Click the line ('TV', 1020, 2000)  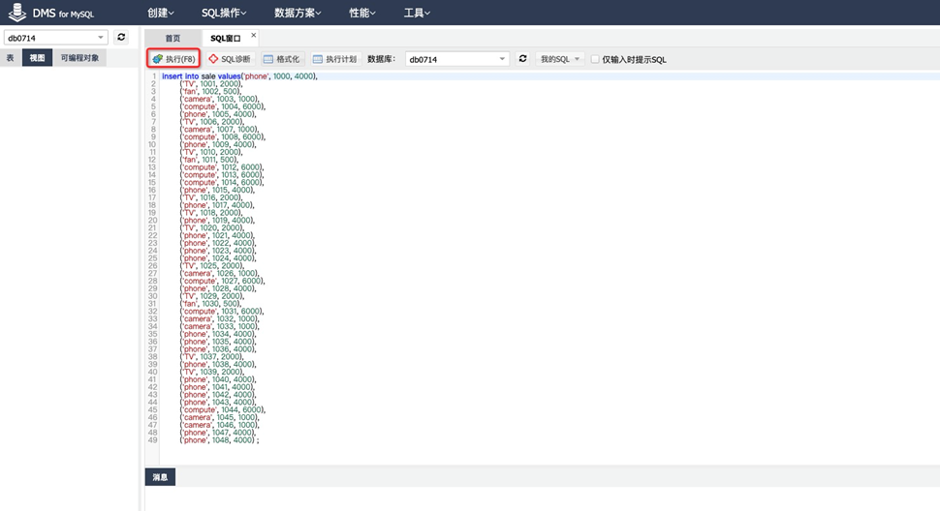[211, 228]
